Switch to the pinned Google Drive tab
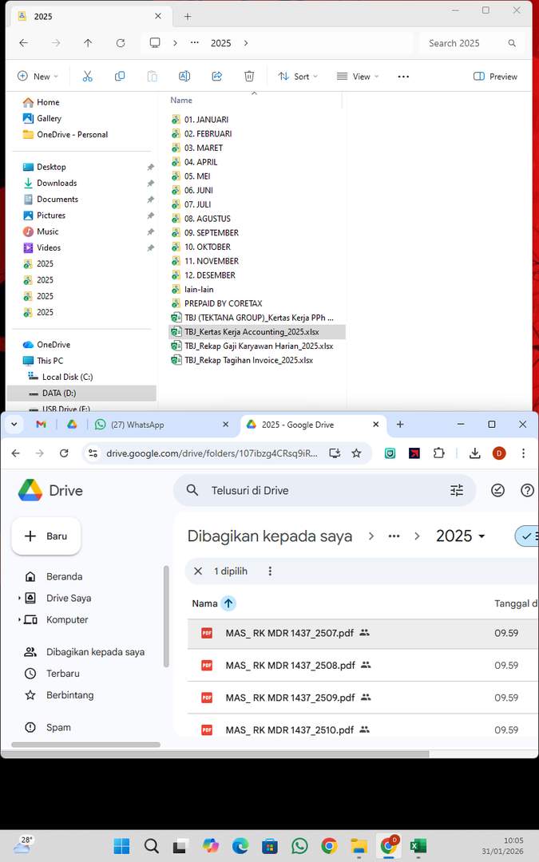The width and height of the screenshot is (539, 862). (x=72, y=425)
